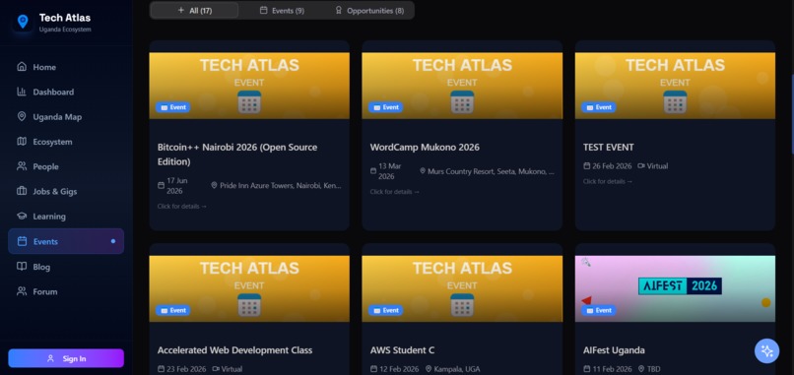Open the Learning menu item
Viewport: 794px width, 375px height.
pos(66,217)
